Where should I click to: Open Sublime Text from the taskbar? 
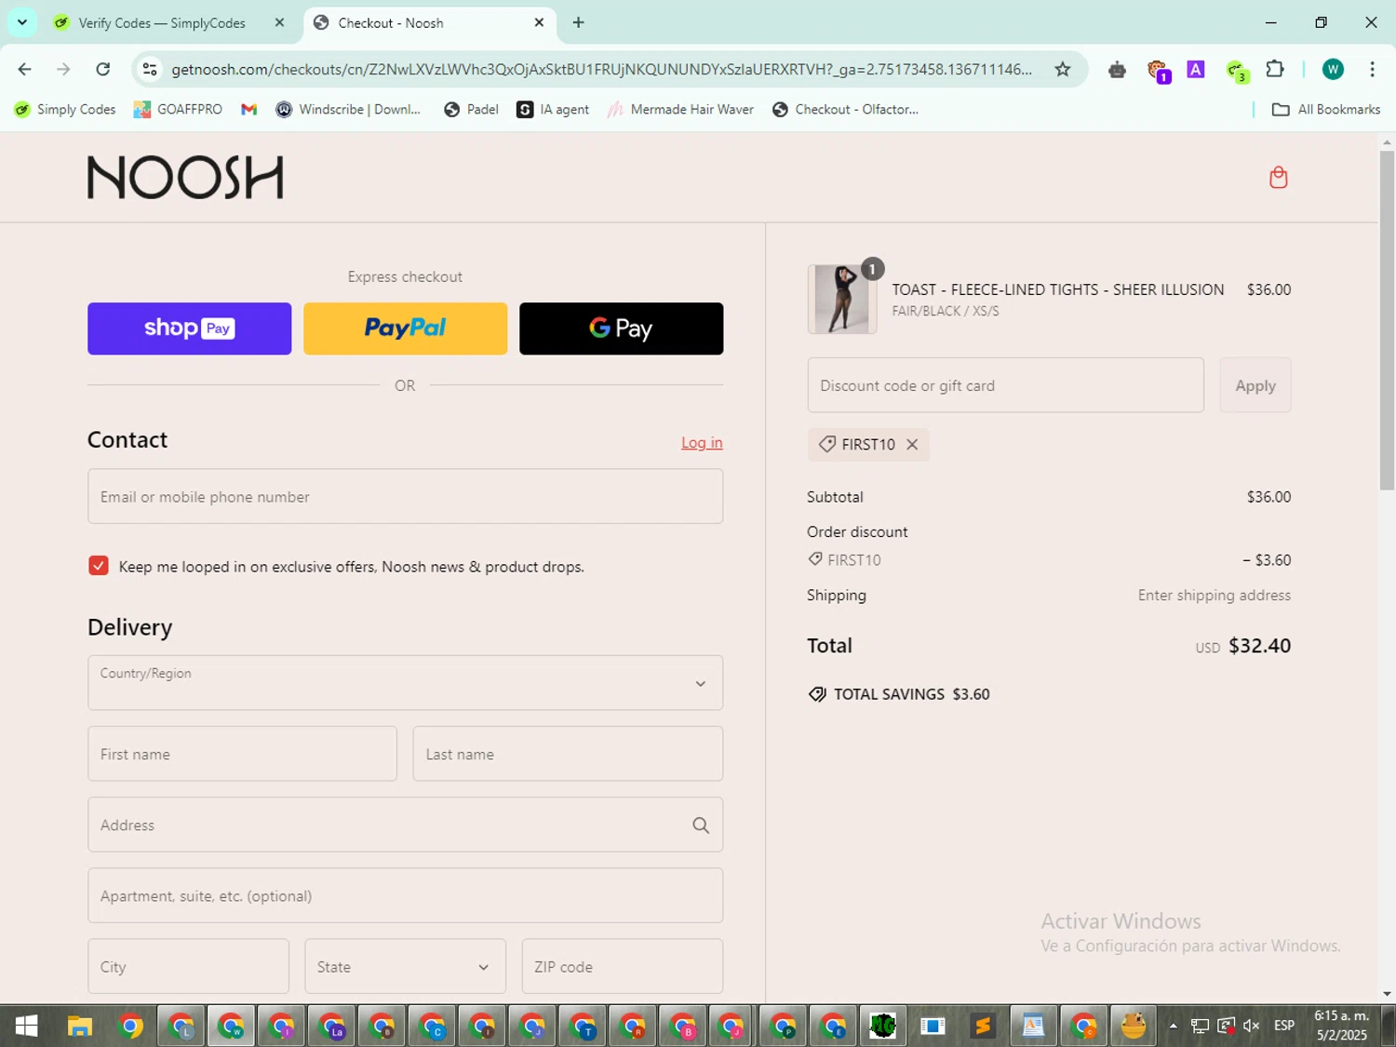(982, 1026)
